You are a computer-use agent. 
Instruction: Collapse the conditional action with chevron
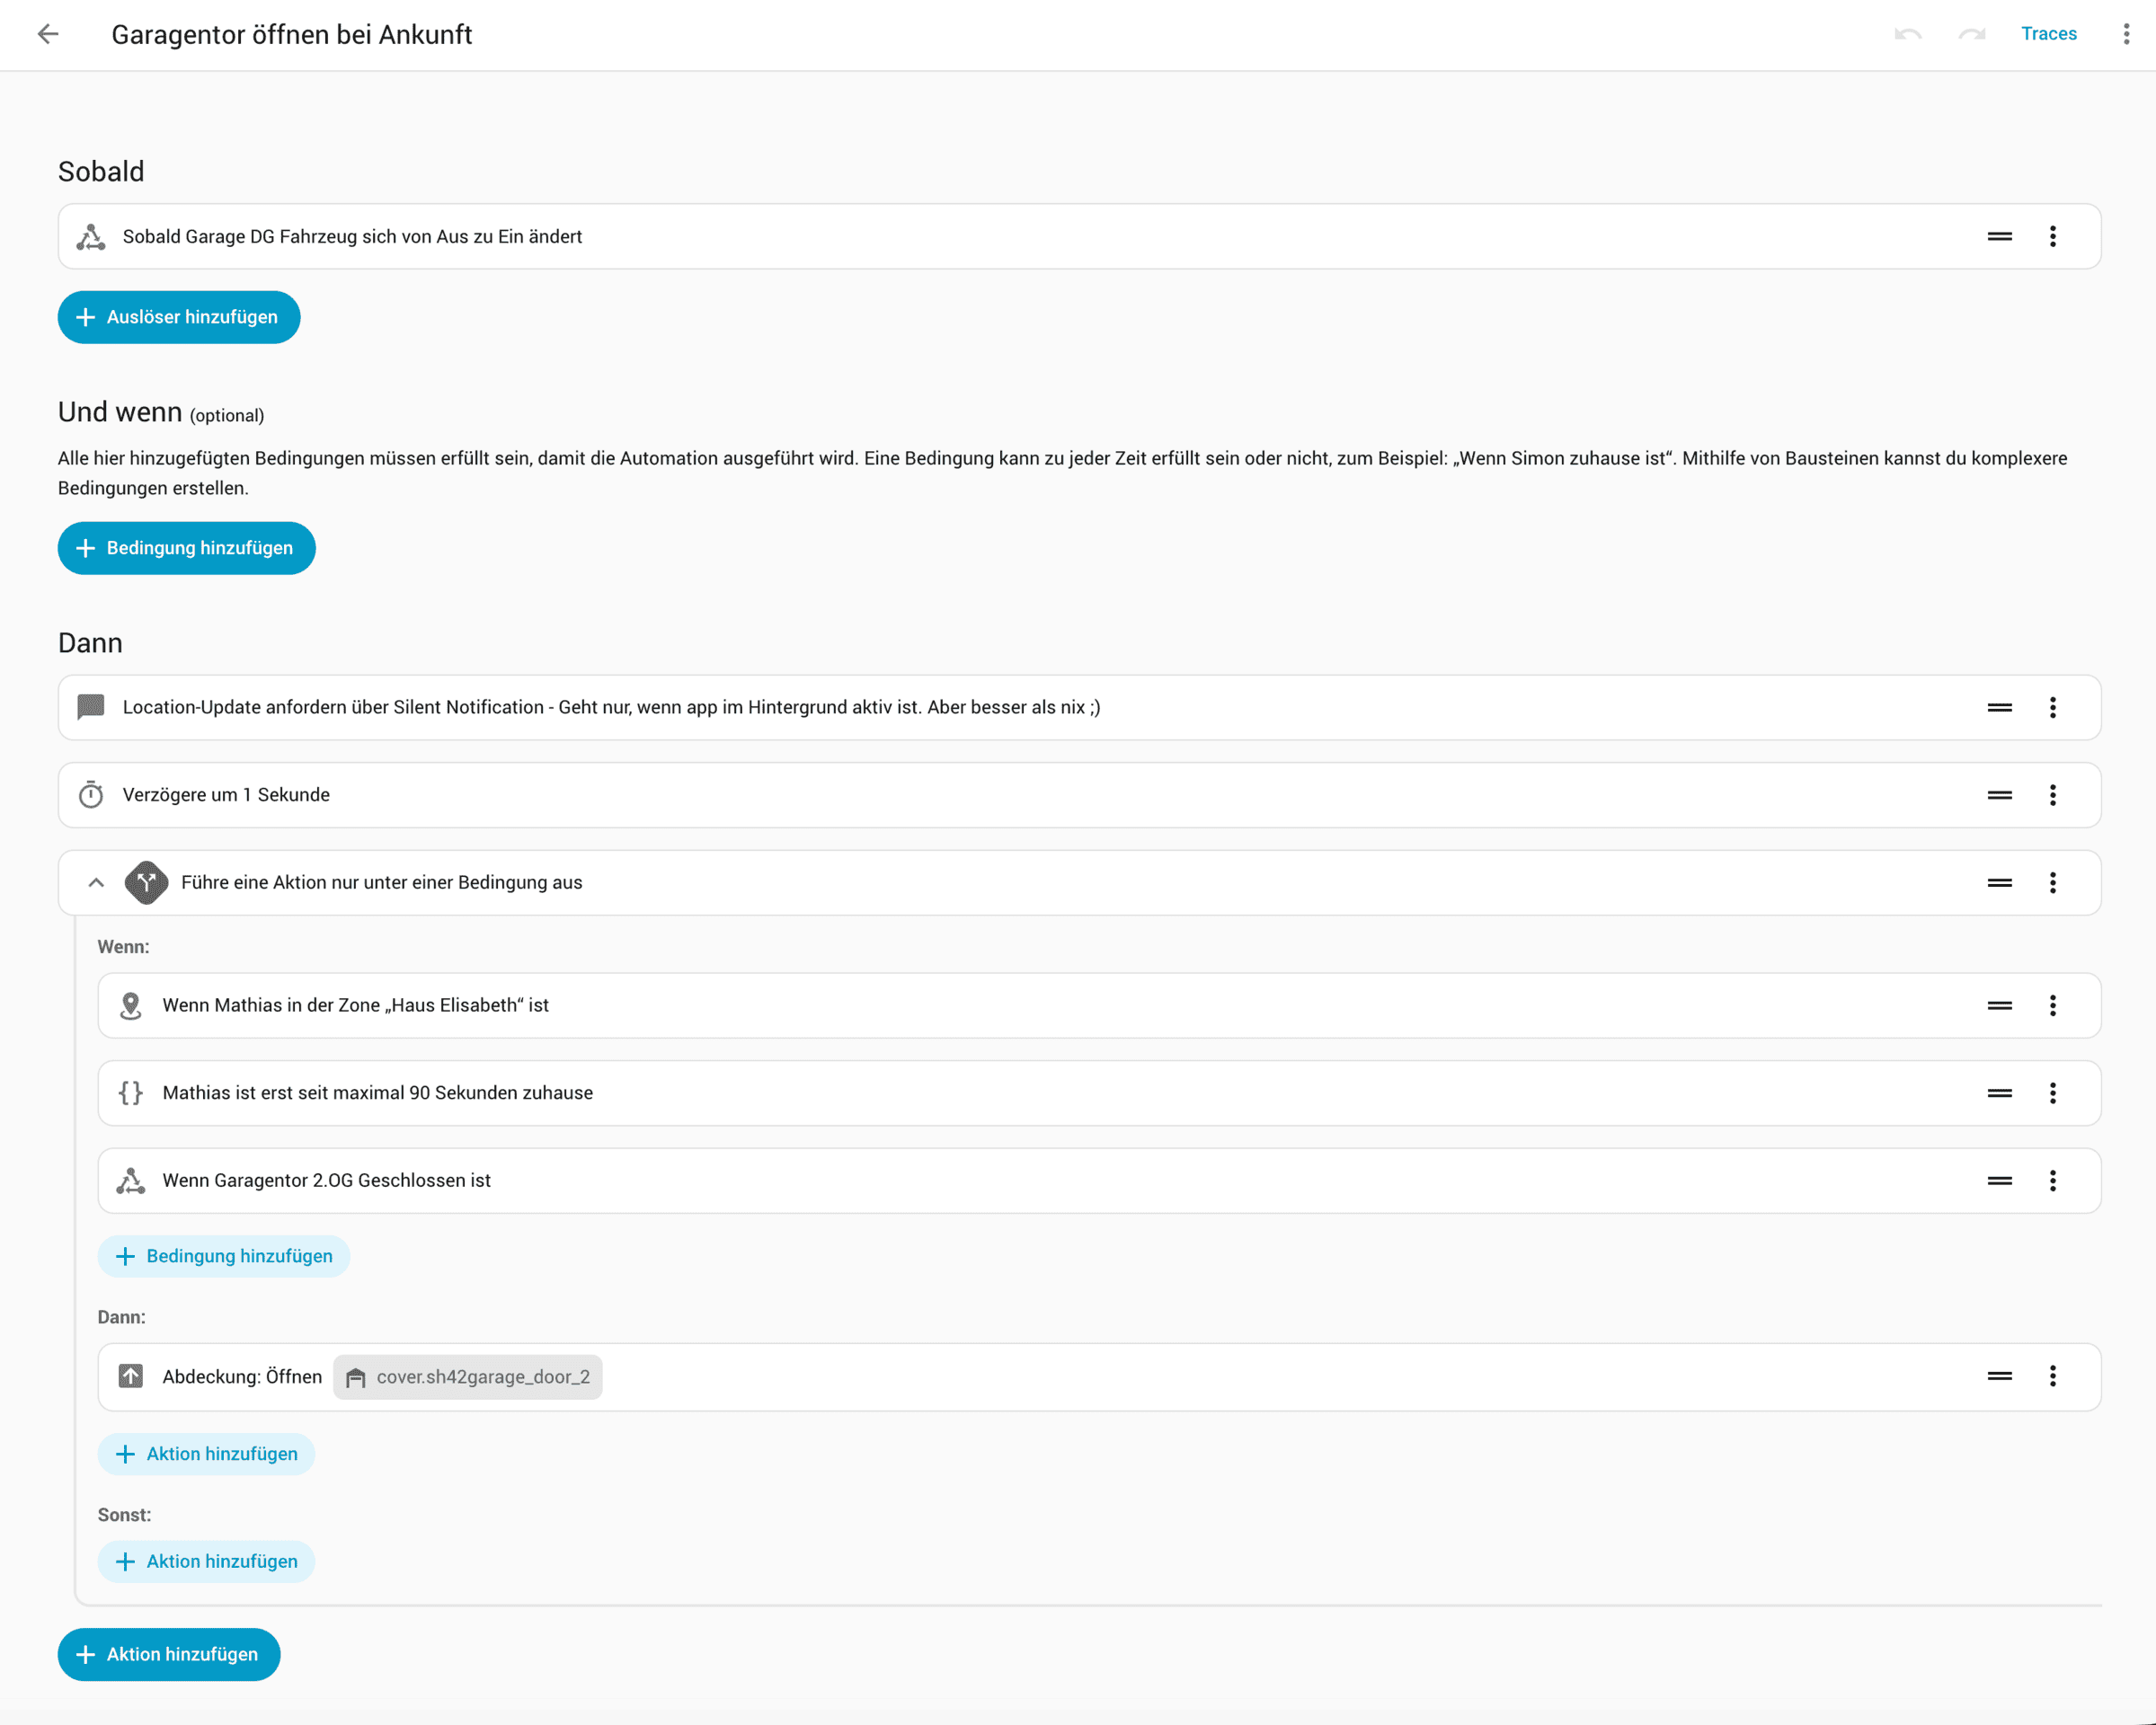(x=96, y=882)
